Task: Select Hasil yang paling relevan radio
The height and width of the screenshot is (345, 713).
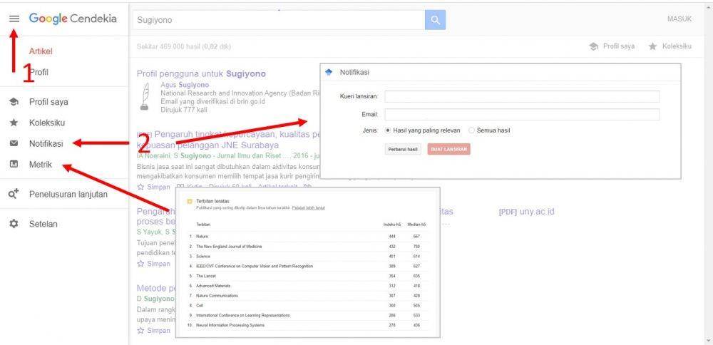Action: click(388, 130)
